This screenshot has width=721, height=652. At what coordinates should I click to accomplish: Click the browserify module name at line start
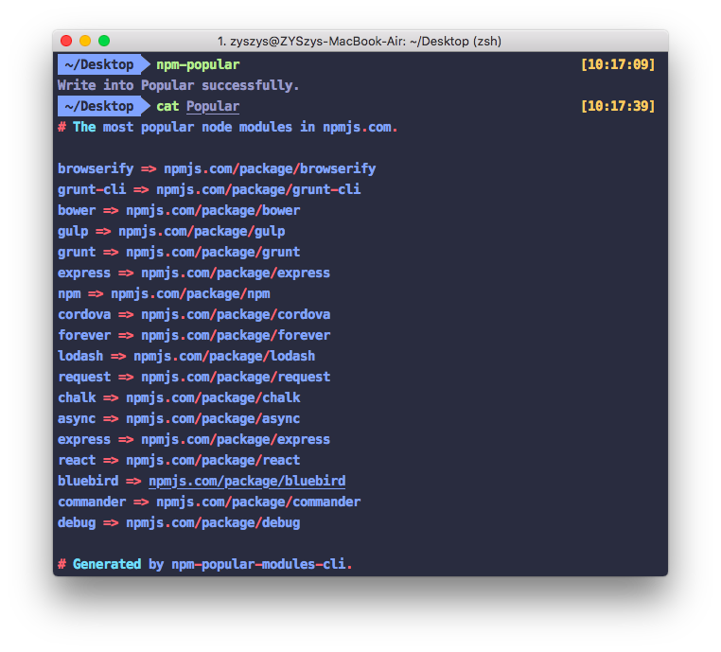pos(96,169)
